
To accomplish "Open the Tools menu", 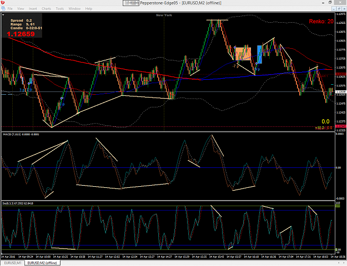I will (60, 9).
